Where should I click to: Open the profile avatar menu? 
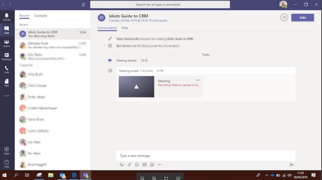(283, 5)
